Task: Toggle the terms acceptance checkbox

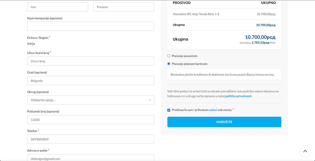Action: coord(169,110)
